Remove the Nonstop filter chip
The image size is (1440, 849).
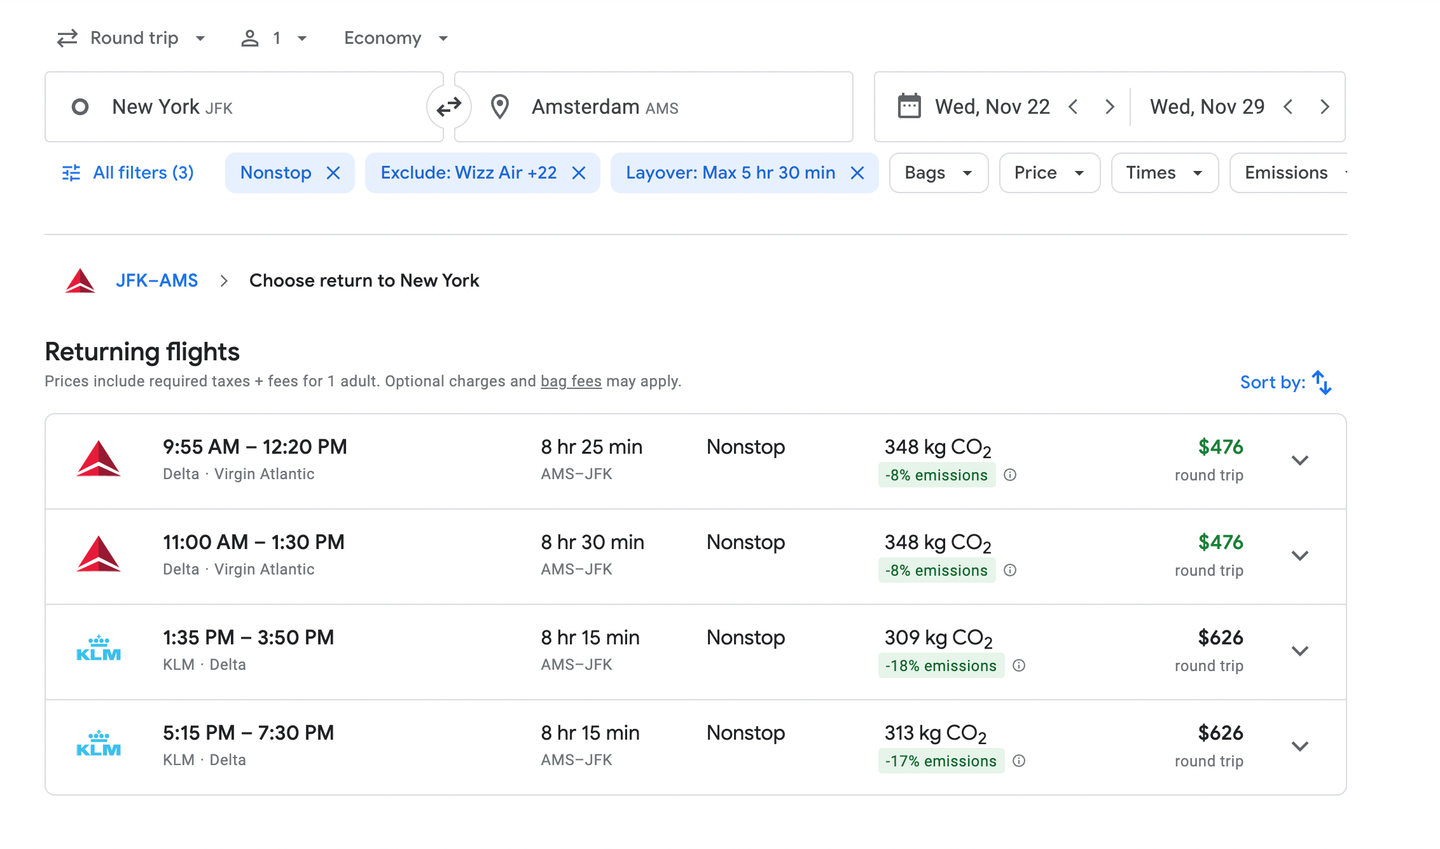(333, 173)
